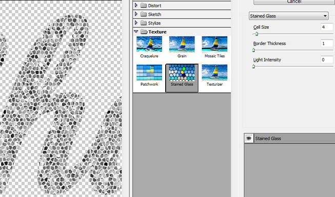The image size is (335, 197).
Task: Click the Cancel button
Action: [x=294, y=2]
